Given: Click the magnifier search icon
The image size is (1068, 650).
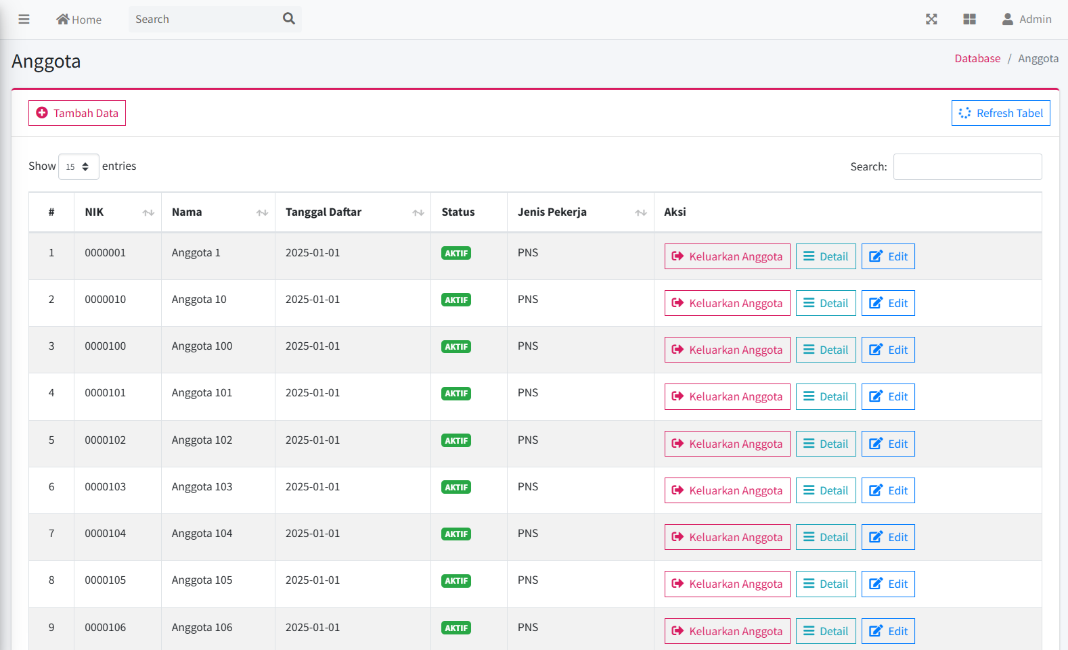Looking at the screenshot, I should click(x=289, y=19).
